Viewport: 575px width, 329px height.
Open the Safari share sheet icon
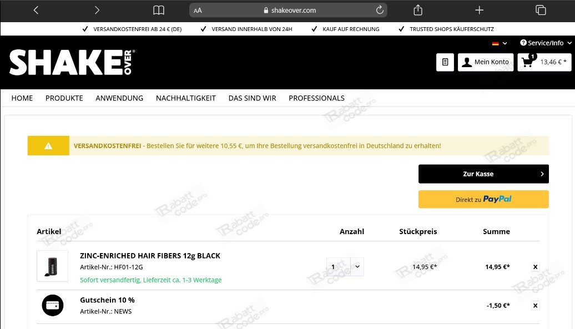pos(418,10)
